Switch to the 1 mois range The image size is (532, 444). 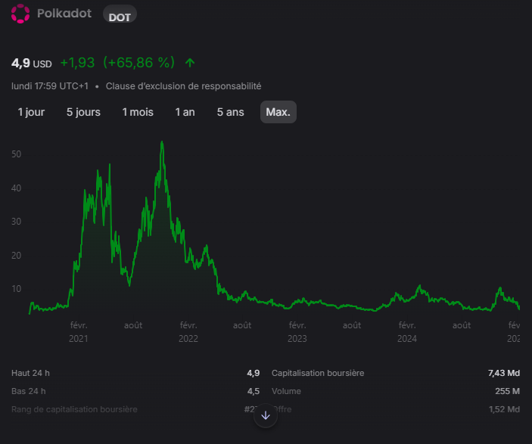[x=138, y=112]
